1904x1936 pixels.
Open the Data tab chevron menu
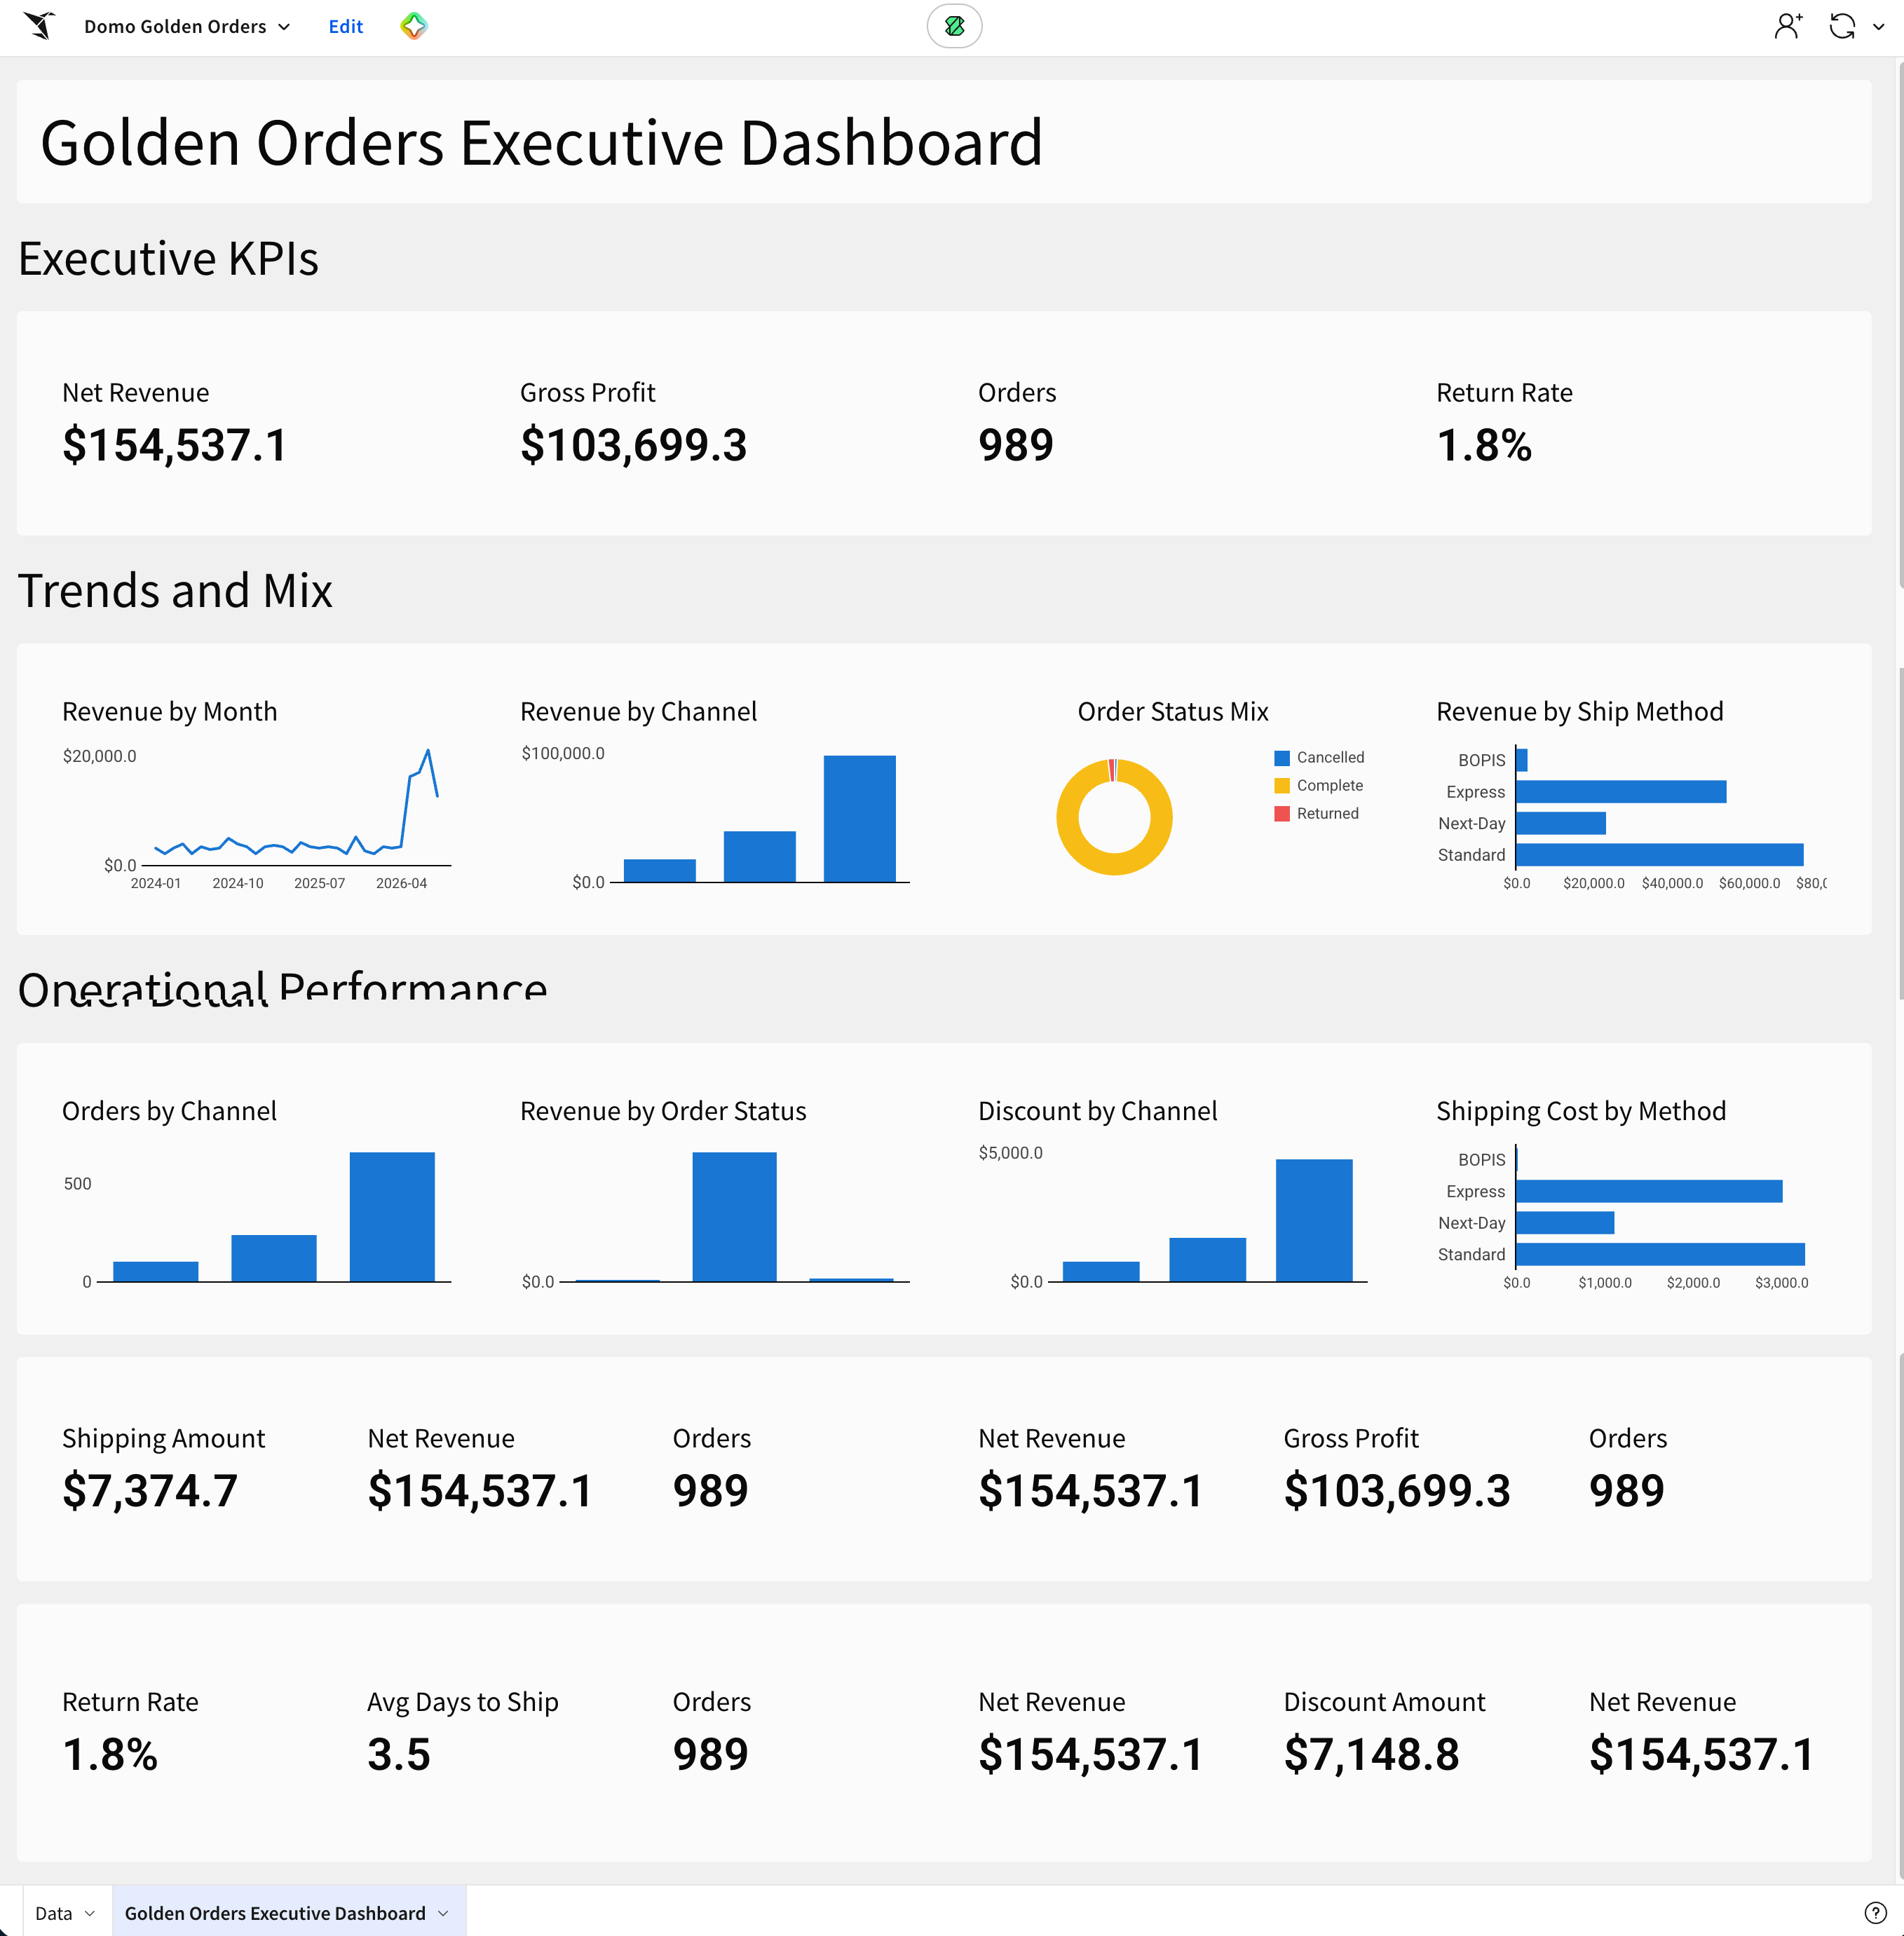[90, 1913]
